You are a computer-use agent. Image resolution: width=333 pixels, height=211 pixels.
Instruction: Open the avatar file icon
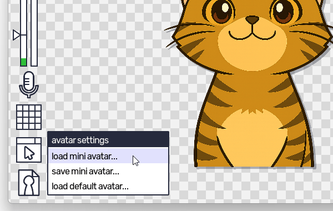29,183
